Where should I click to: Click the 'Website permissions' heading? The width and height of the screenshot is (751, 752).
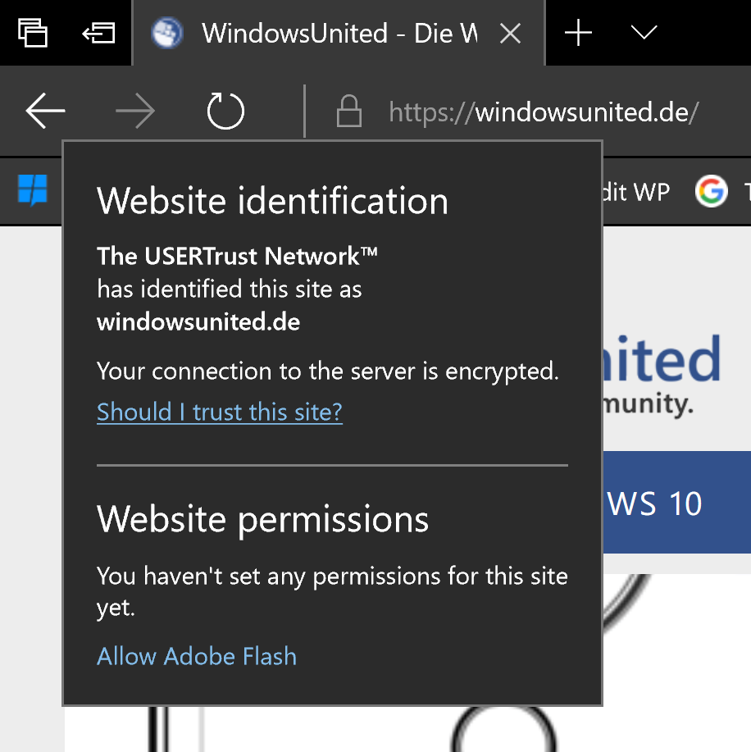(263, 519)
